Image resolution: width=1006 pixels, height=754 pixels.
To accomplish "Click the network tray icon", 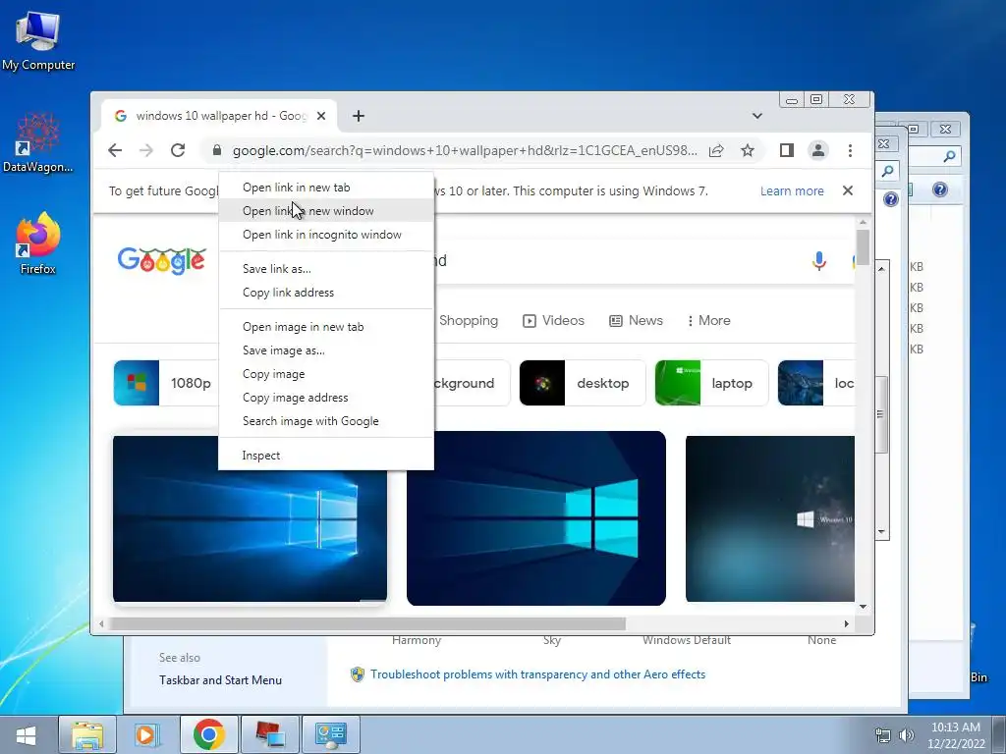I will (x=883, y=735).
